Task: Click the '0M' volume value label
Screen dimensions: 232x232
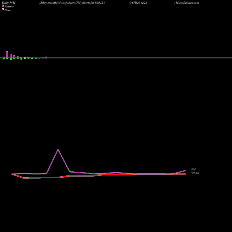Action: click(x=193, y=169)
